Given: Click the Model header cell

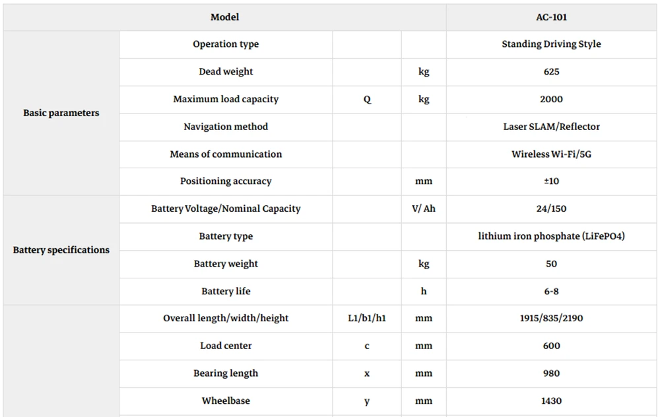Looking at the screenshot, I should tap(225, 17).
